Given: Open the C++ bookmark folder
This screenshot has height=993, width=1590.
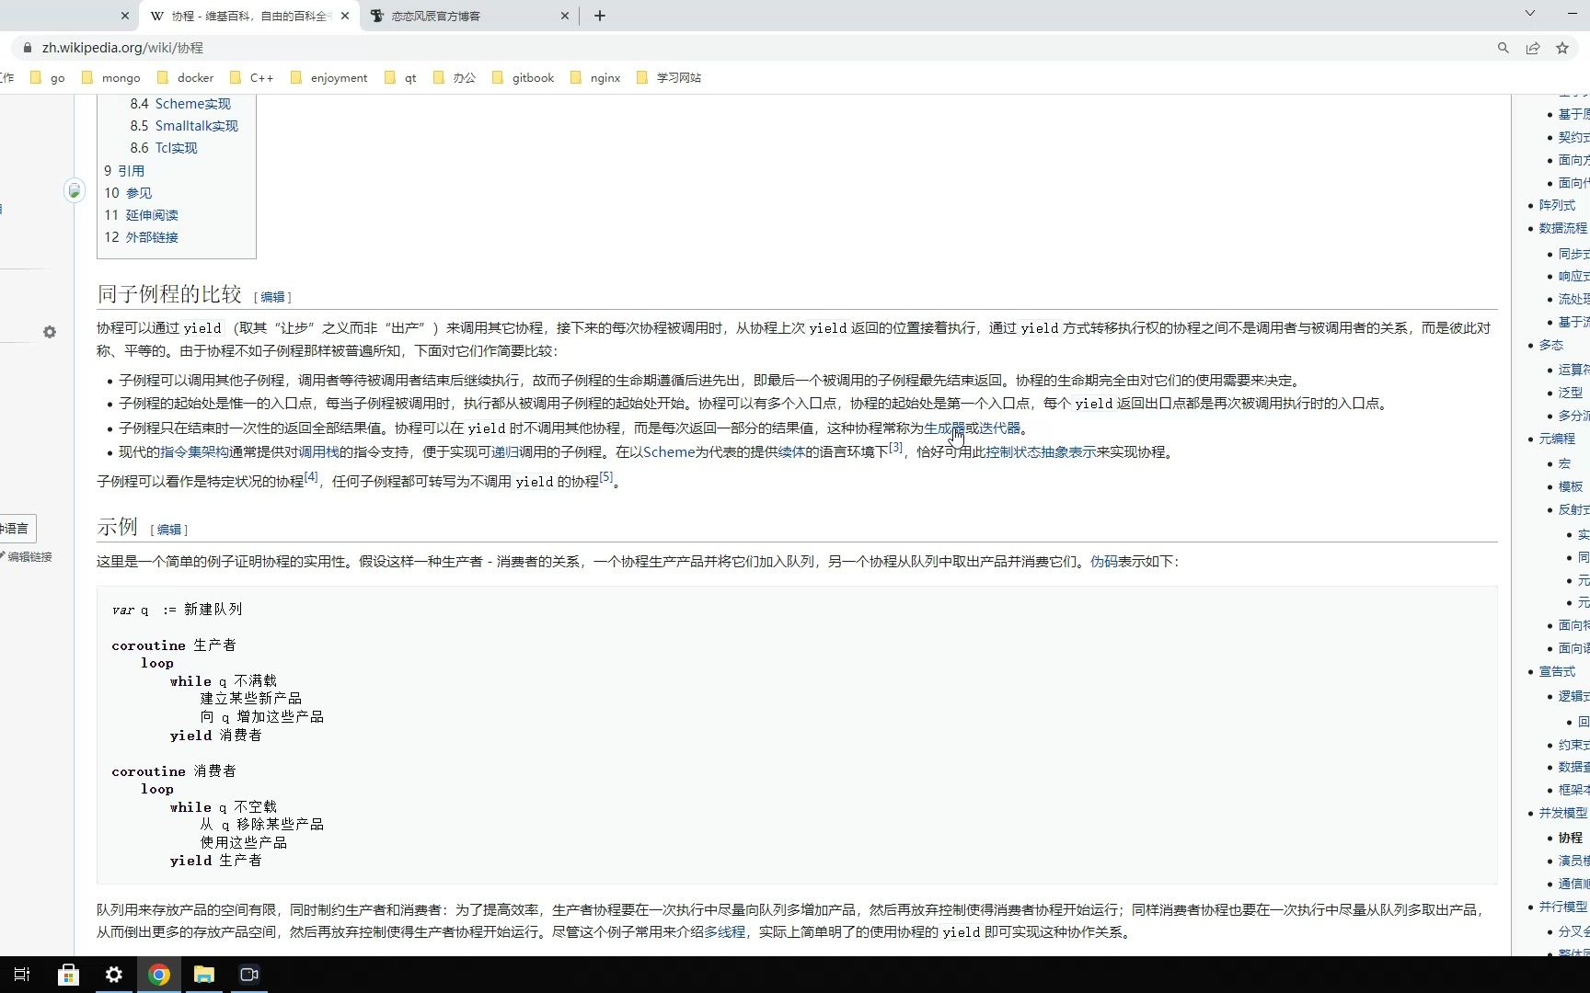Looking at the screenshot, I should pyautogui.click(x=252, y=78).
